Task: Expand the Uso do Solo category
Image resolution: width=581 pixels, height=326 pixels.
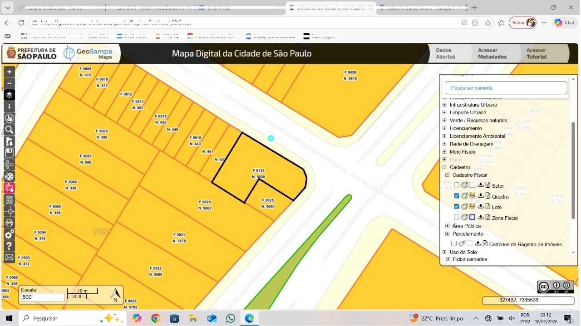Action: 445,252
